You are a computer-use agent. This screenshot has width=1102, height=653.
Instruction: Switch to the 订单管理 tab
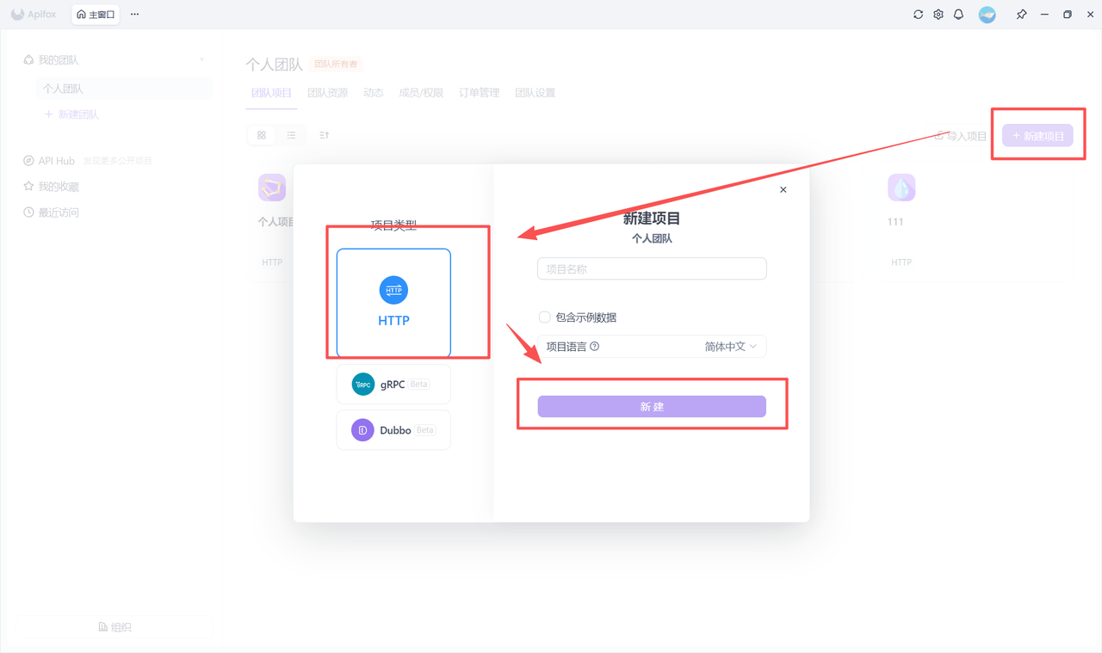pyautogui.click(x=479, y=93)
